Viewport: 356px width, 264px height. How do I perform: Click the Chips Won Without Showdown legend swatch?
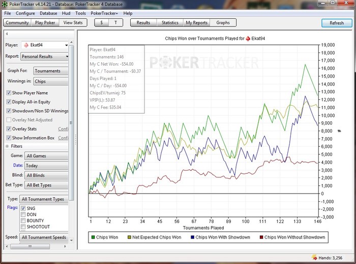pos(261,237)
